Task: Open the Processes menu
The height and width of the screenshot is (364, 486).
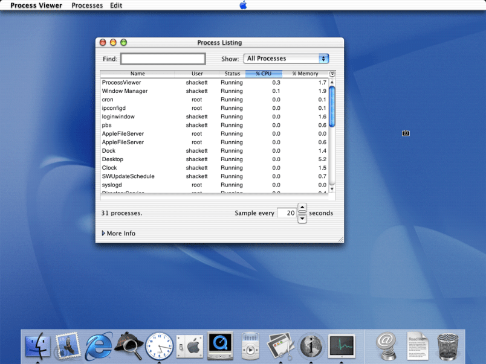Action: 87,5
